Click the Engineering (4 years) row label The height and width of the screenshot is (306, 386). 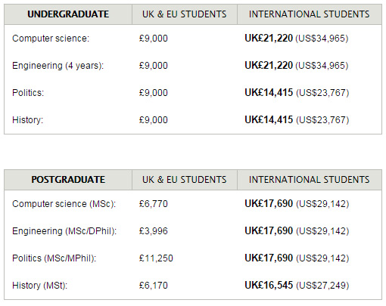point(58,66)
